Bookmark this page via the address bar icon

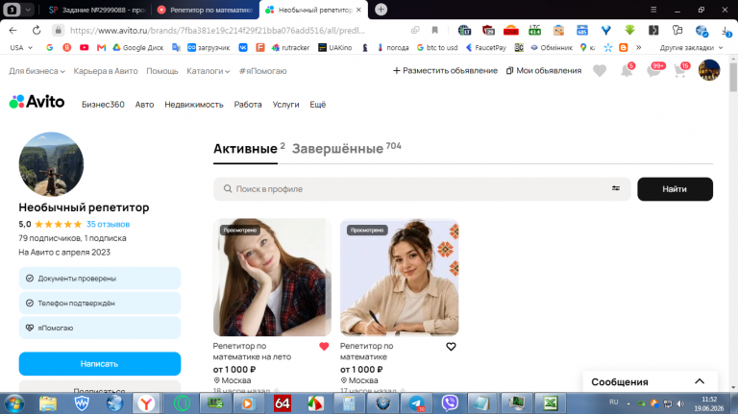[x=435, y=30]
